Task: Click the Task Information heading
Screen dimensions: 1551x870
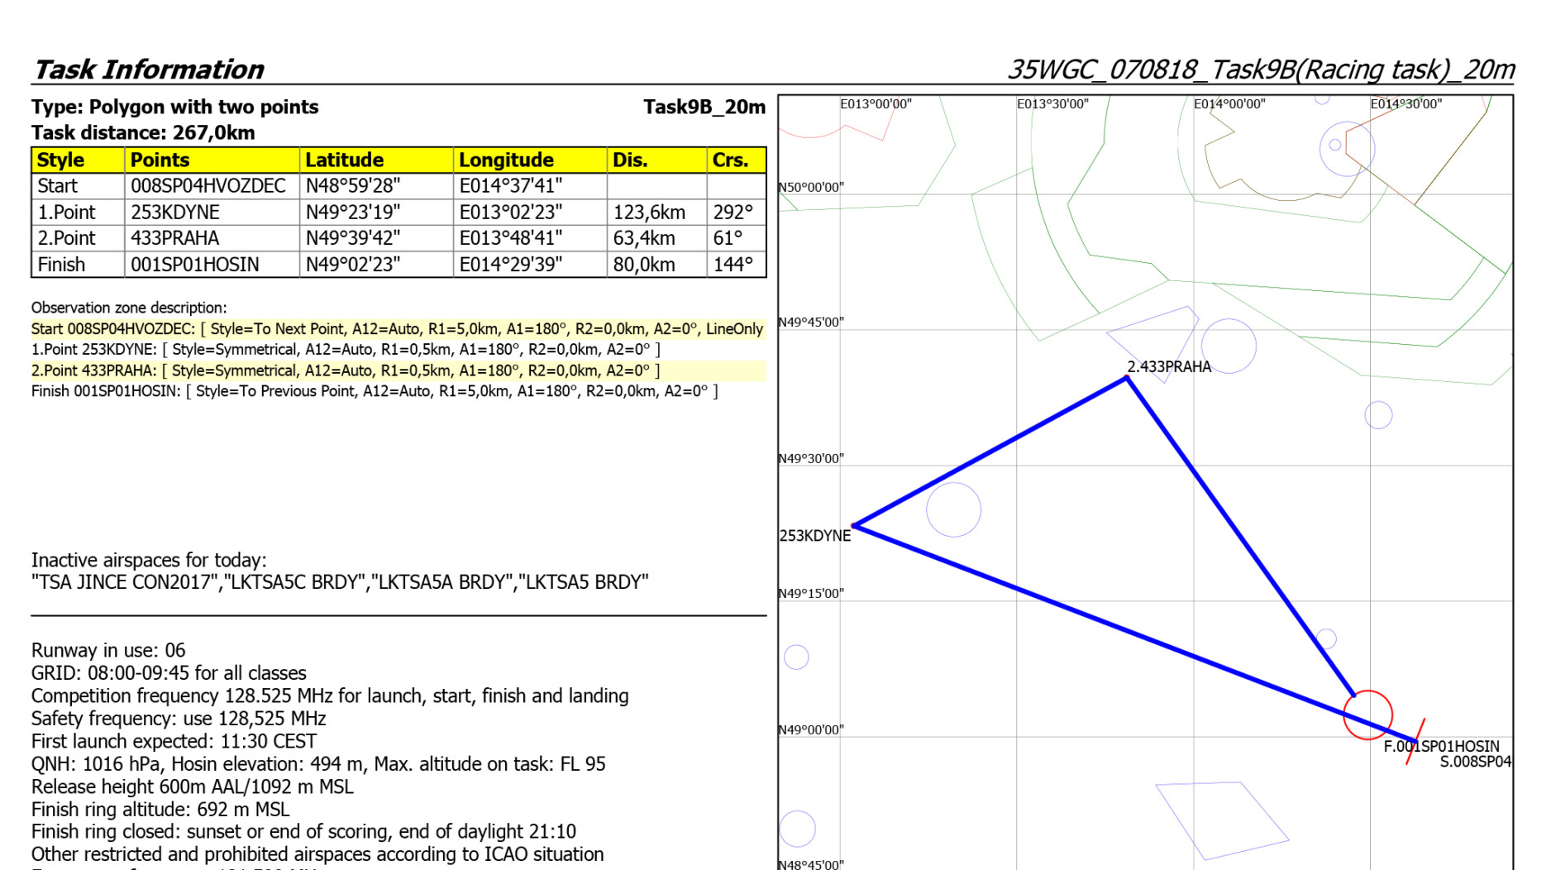Action: pyautogui.click(x=148, y=69)
